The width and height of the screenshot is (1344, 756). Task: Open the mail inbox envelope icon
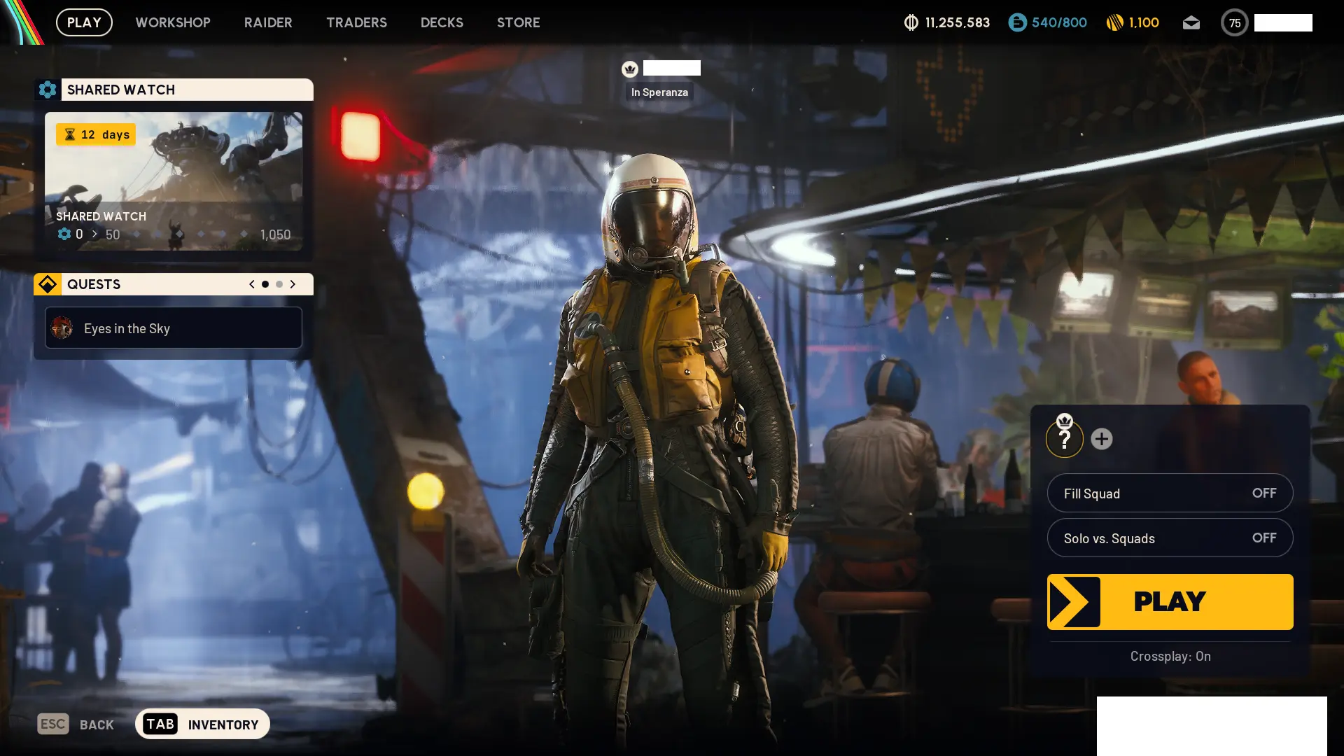[x=1191, y=22]
